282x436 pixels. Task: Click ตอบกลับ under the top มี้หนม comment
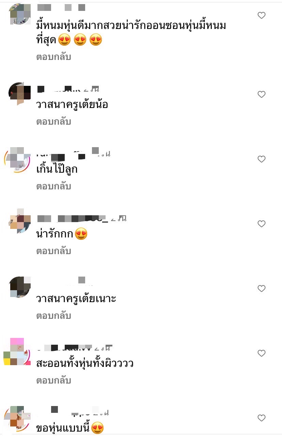53,57
